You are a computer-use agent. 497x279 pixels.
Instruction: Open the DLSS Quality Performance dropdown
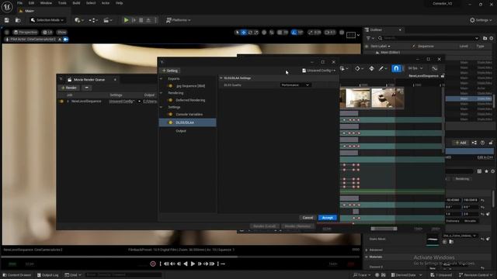(295, 85)
